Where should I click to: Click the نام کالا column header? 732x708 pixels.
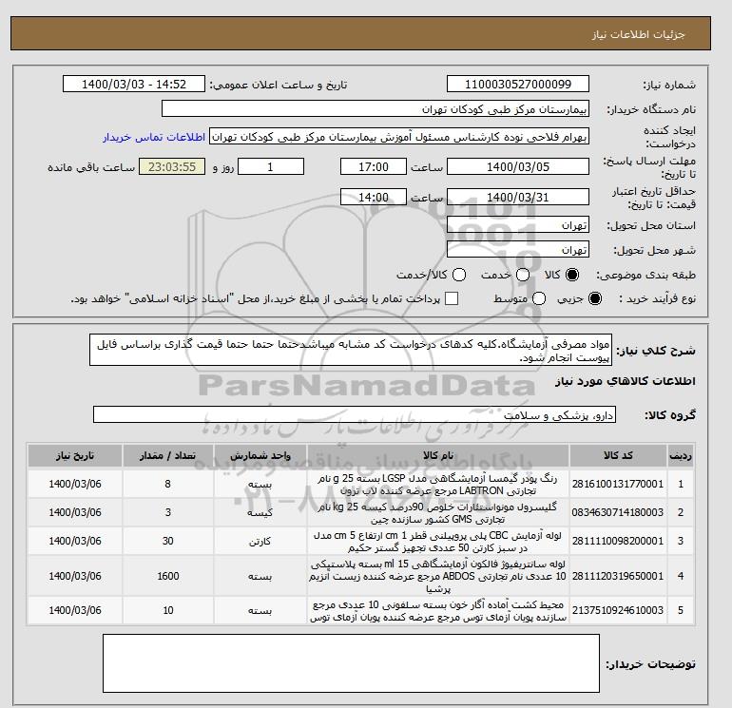[x=438, y=455]
